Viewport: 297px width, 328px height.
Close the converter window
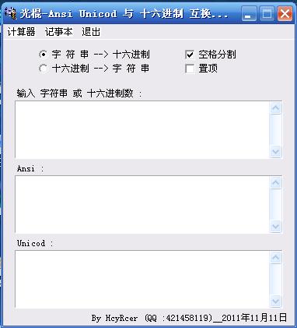pos(285,13)
